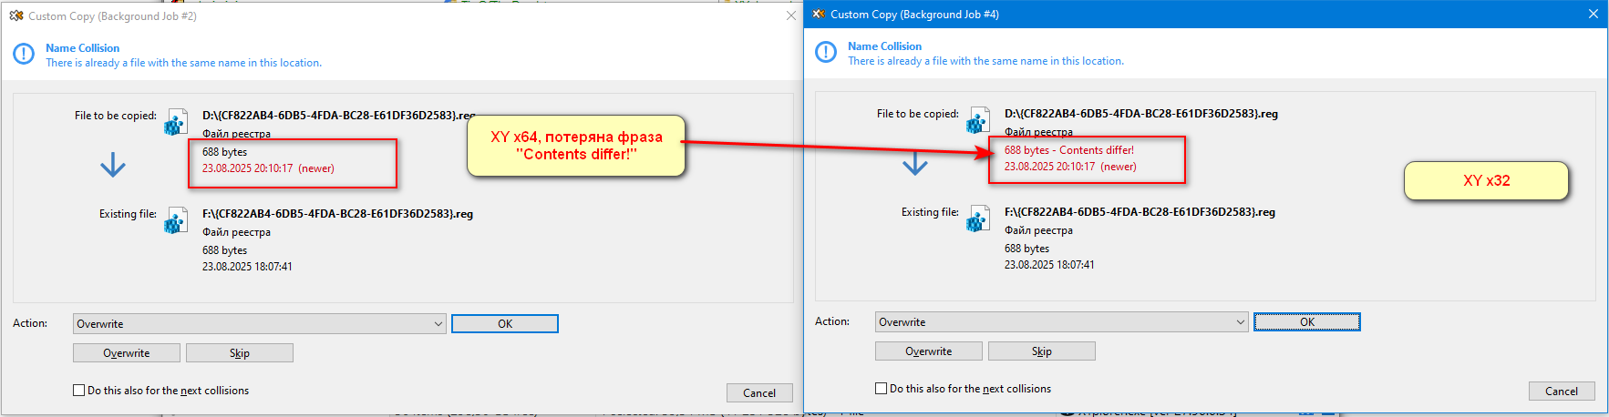1609x417 pixels.
Task: Click the existing file '688 bytes' size in Job #2
Action: pos(224,250)
